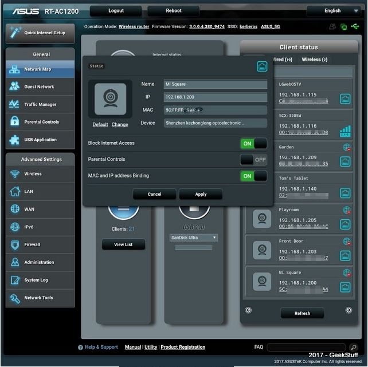This screenshot has width=368, height=367.
Task: Toggle Parental Controls switch in dialog
Action: [x=253, y=160]
